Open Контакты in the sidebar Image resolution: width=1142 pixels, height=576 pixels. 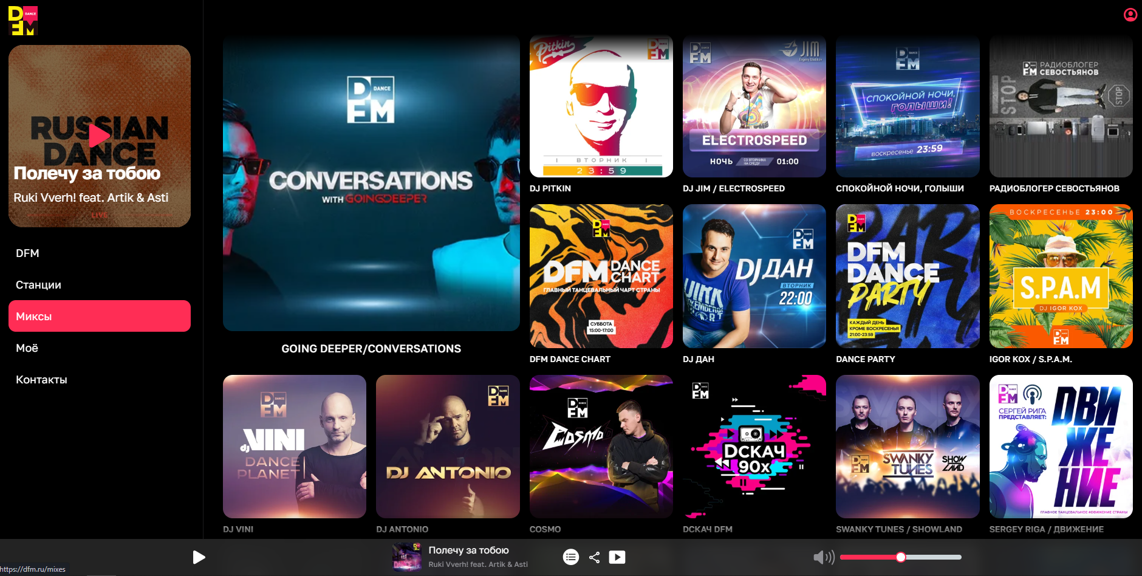(x=100, y=380)
